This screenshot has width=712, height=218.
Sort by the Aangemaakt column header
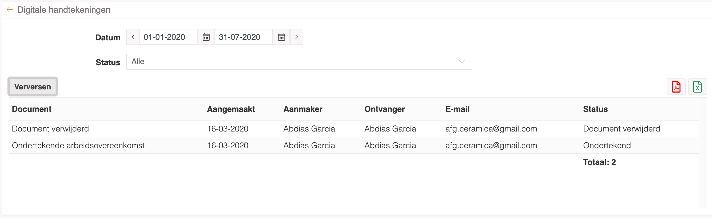(231, 109)
